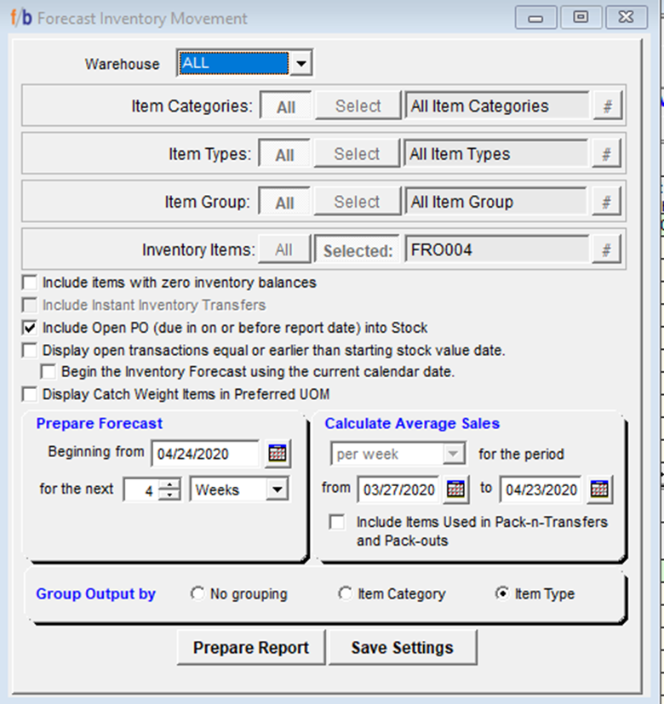Click the f/b application icon in title bar
The width and height of the screenshot is (664, 704).
[21, 18]
